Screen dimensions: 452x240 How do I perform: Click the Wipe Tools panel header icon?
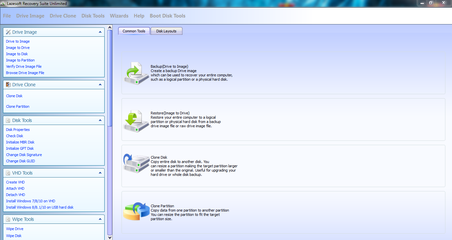click(x=8, y=219)
